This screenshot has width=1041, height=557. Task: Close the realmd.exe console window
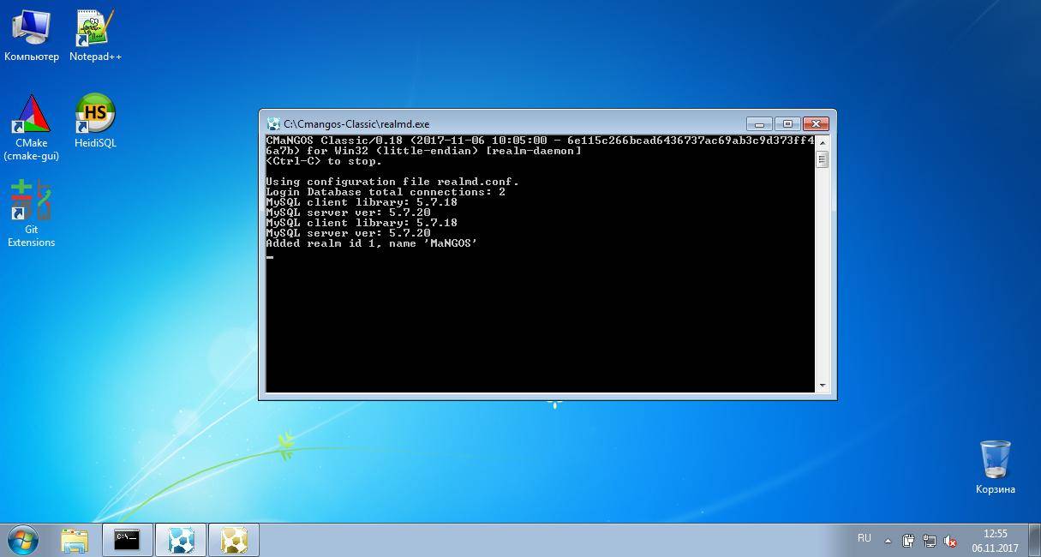817,123
